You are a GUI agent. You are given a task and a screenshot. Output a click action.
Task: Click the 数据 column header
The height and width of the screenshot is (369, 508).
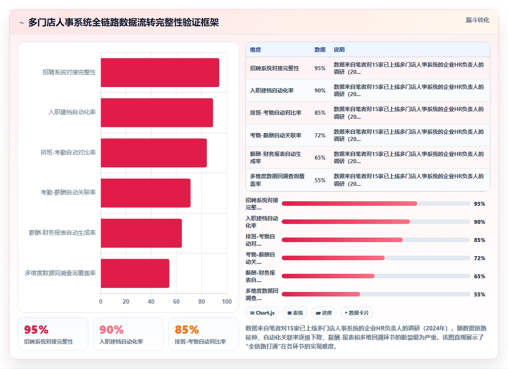[x=320, y=49]
